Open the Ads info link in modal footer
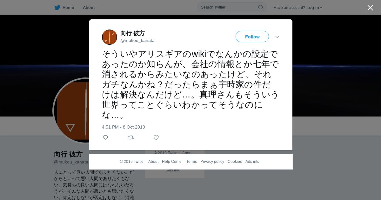The width and height of the screenshot is (381, 200). [252, 162]
